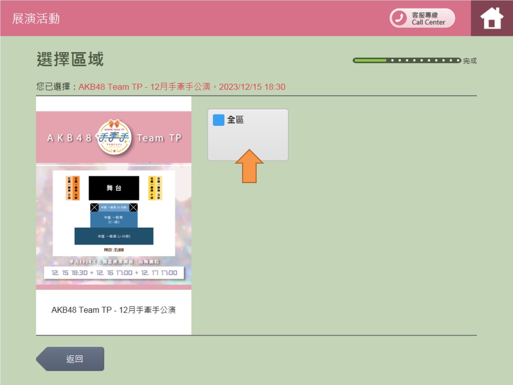Go to the home screen via house icon
513x385 pixels.
tap(491, 18)
